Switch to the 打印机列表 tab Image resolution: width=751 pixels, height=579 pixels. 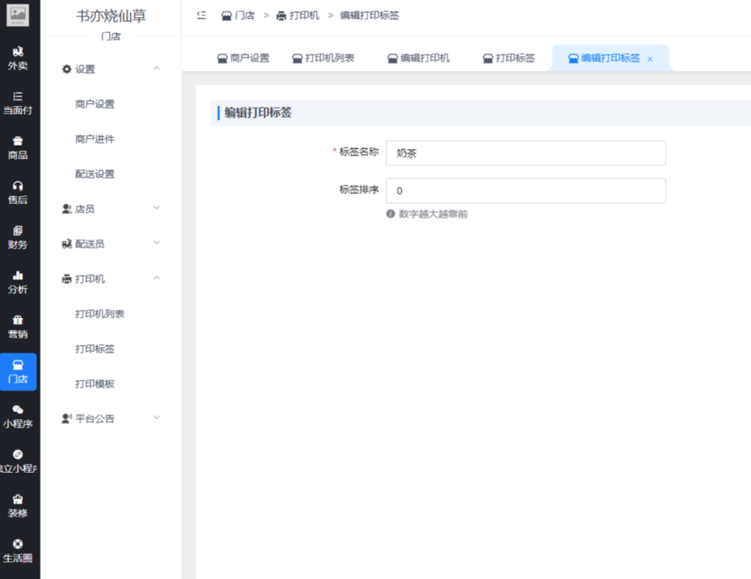tap(323, 59)
